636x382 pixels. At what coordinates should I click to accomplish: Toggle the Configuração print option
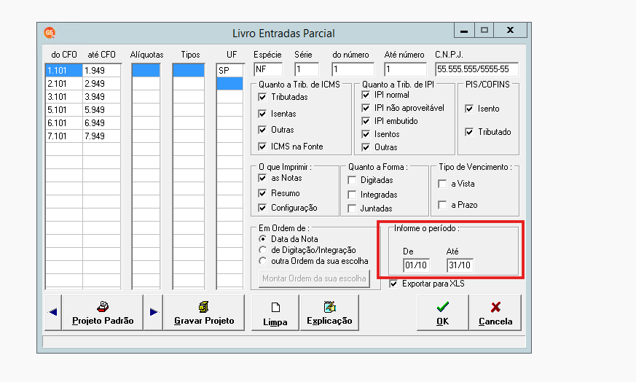262,208
